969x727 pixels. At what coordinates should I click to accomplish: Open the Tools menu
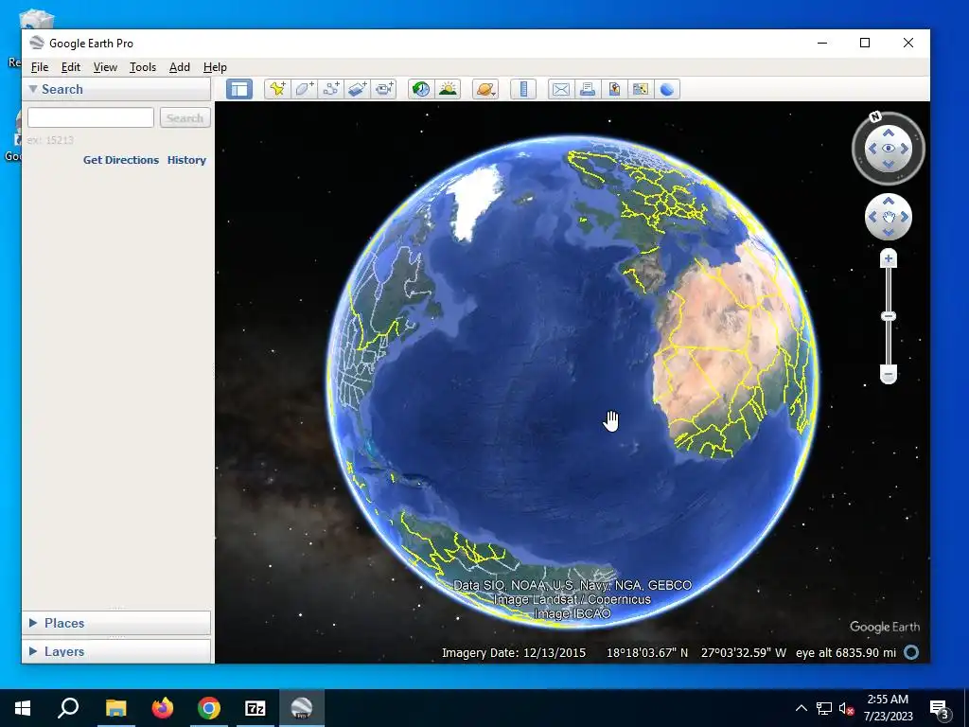143,67
